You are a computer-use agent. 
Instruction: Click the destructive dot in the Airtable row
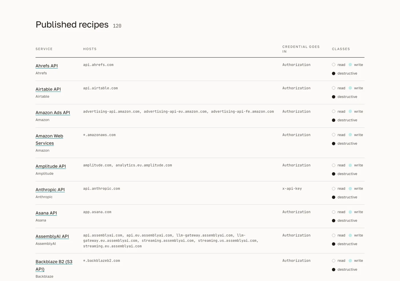pyautogui.click(x=333, y=97)
